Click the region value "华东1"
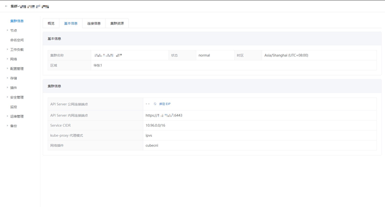This screenshot has height=207, width=385. click(98, 65)
